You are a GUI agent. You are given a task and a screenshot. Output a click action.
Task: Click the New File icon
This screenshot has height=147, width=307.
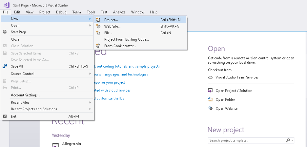tap(98, 33)
